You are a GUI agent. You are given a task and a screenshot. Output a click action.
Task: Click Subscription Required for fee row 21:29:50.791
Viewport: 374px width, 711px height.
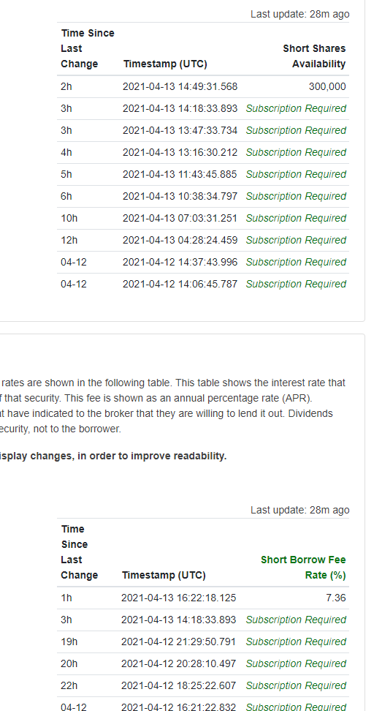(296, 642)
